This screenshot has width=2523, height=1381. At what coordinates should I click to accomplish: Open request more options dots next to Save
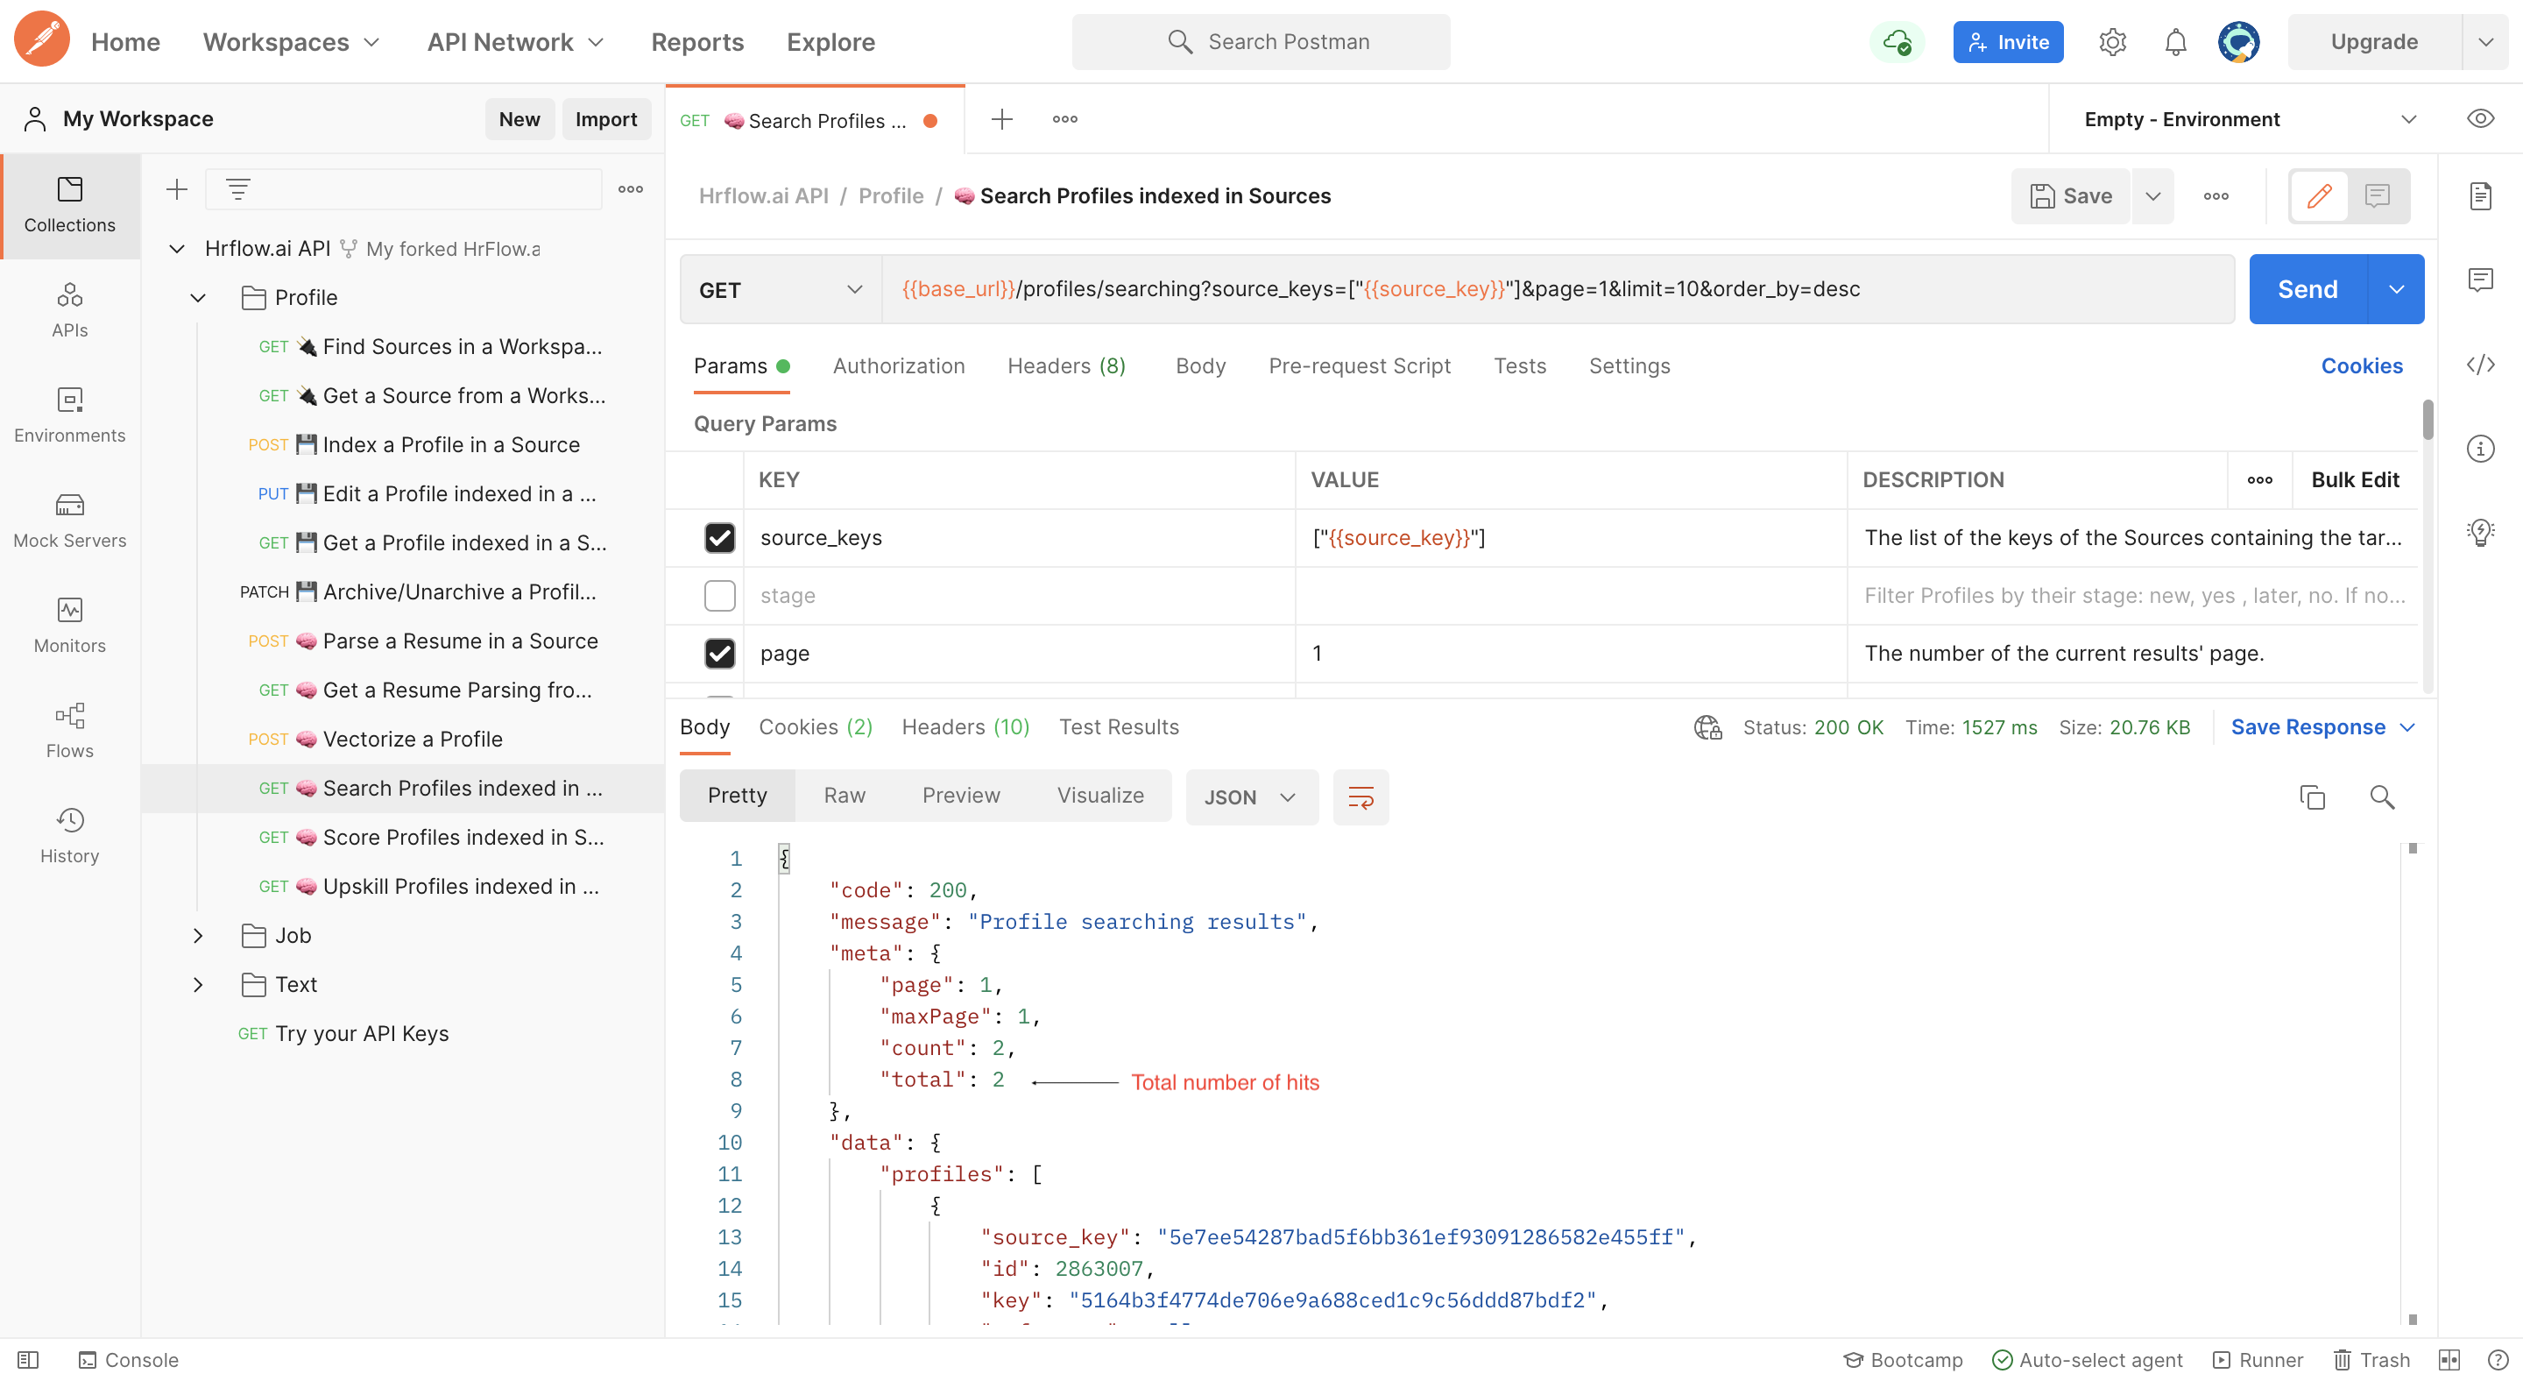2216,196
